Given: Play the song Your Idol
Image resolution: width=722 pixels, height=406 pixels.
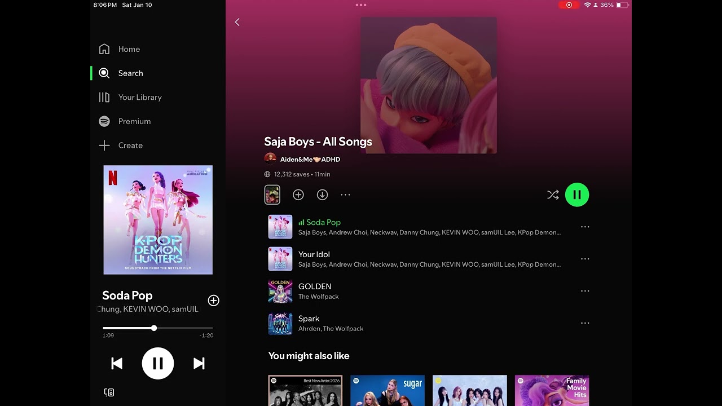Looking at the screenshot, I should [429, 259].
